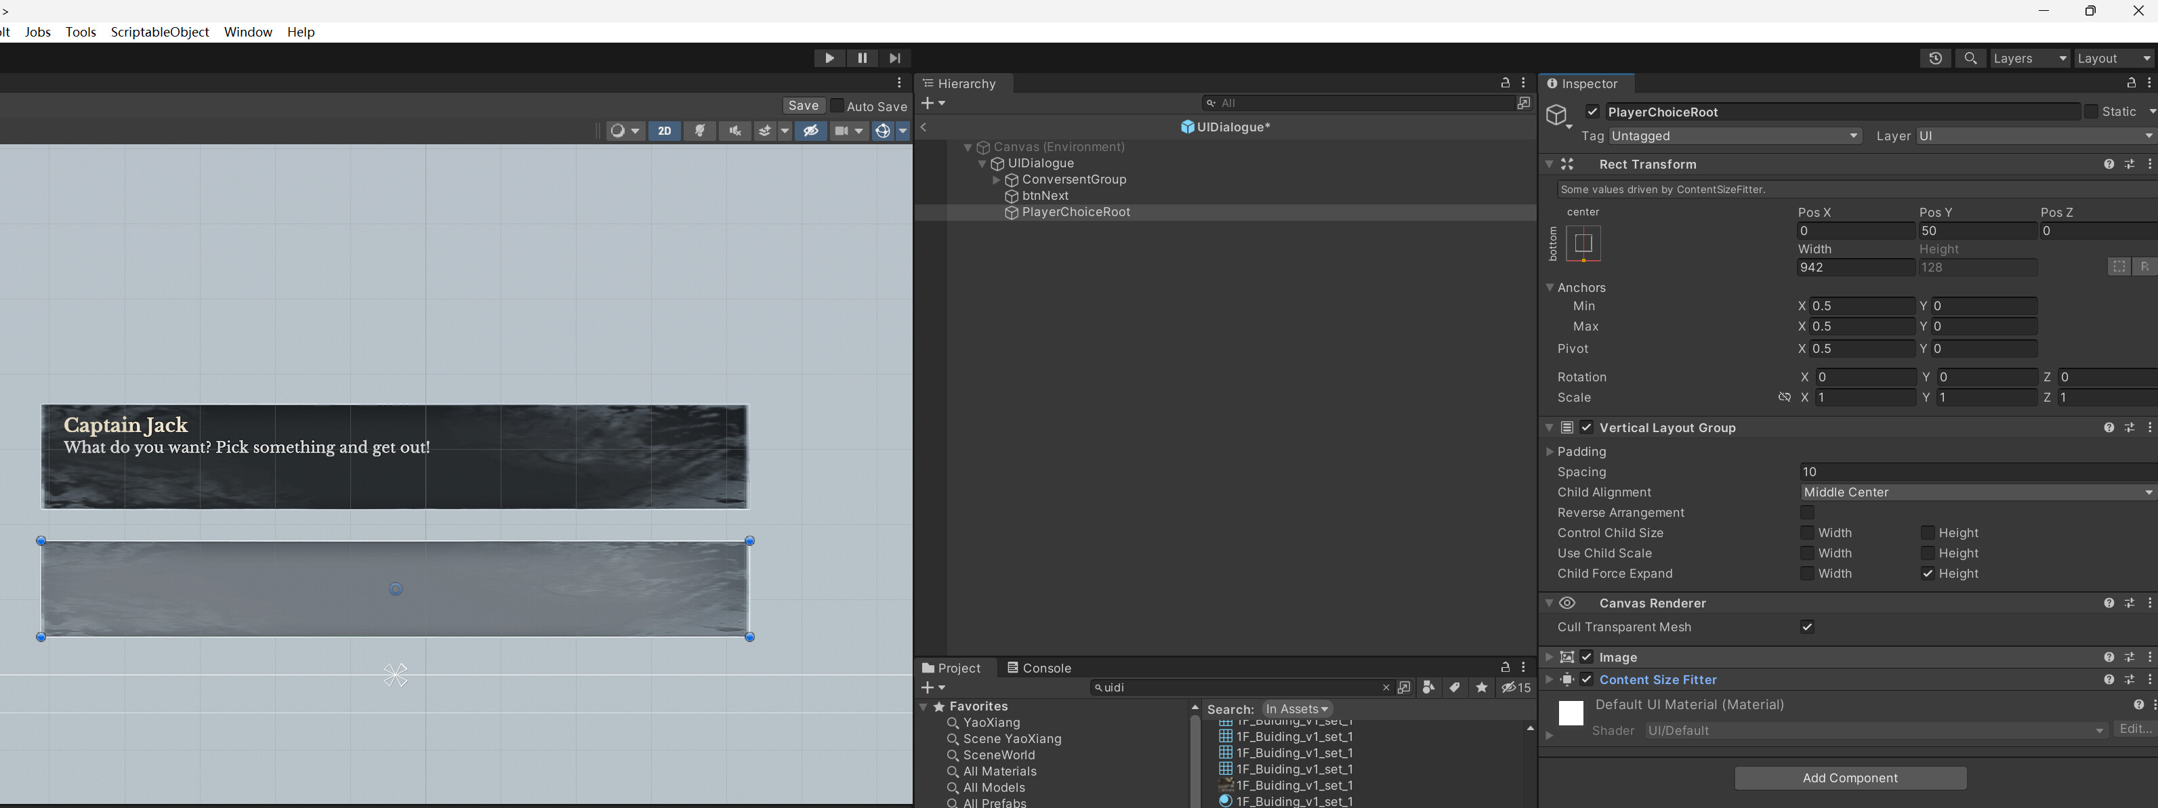Screen dimensions: 2158x808
Task: Open the Tools menu
Action: (x=81, y=32)
